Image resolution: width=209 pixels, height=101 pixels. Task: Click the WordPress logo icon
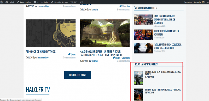[2, 2]
